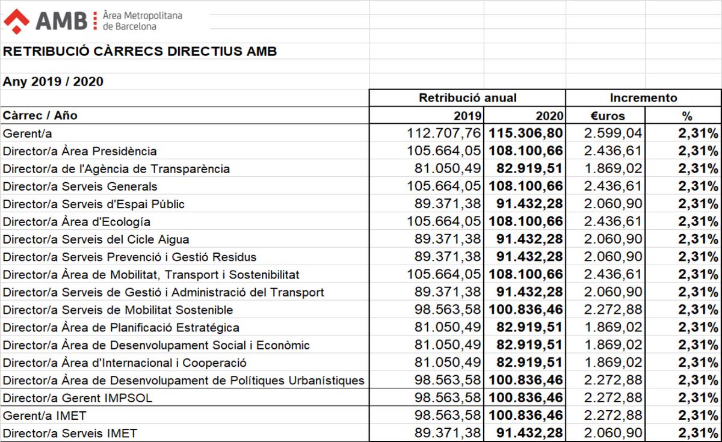The height and width of the screenshot is (442, 722).
Task: Click the '%' column header
Action: click(x=683, y=115)
